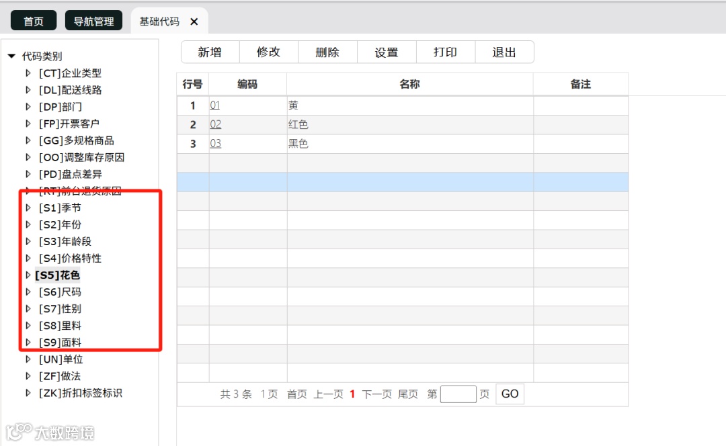
Task: Select the 基础代码 tab
Action: (159, 21)
